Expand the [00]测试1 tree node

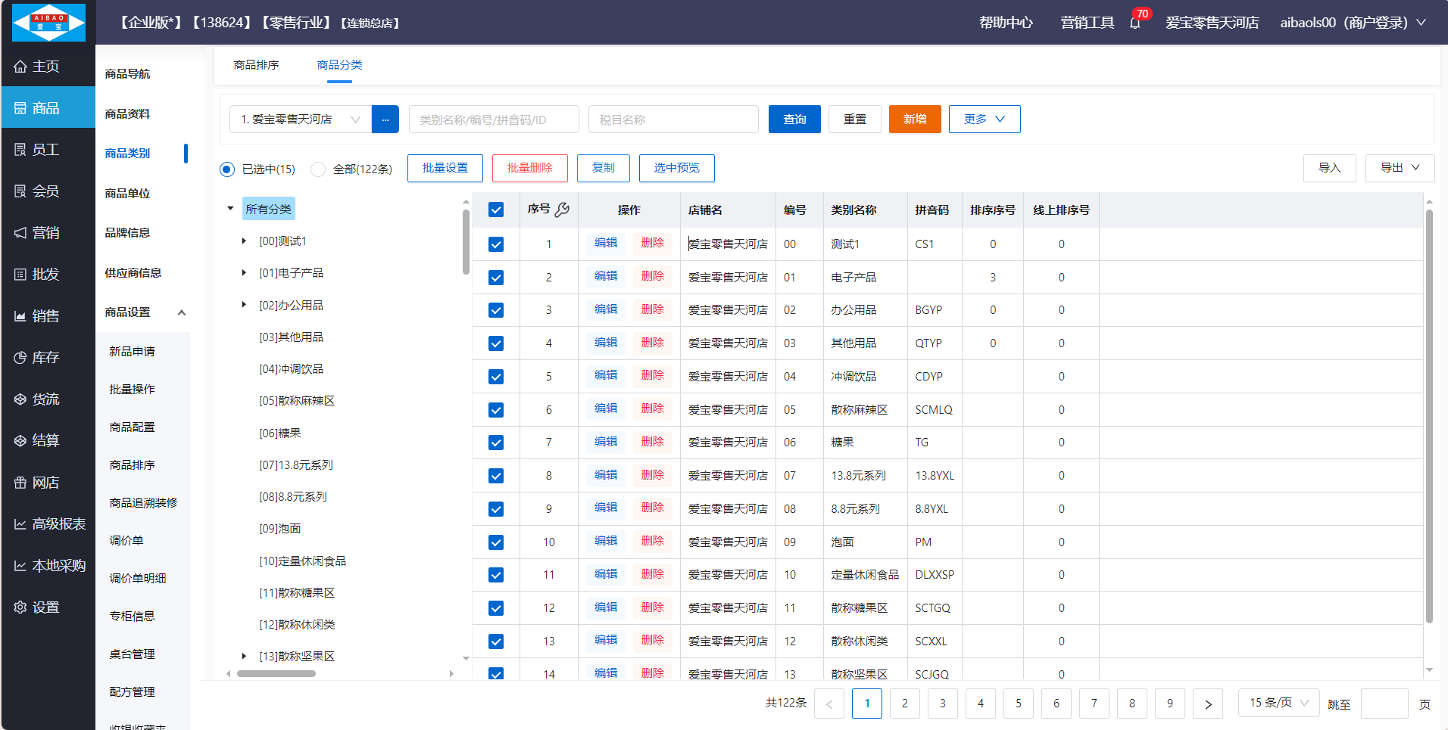click(244, 241)
